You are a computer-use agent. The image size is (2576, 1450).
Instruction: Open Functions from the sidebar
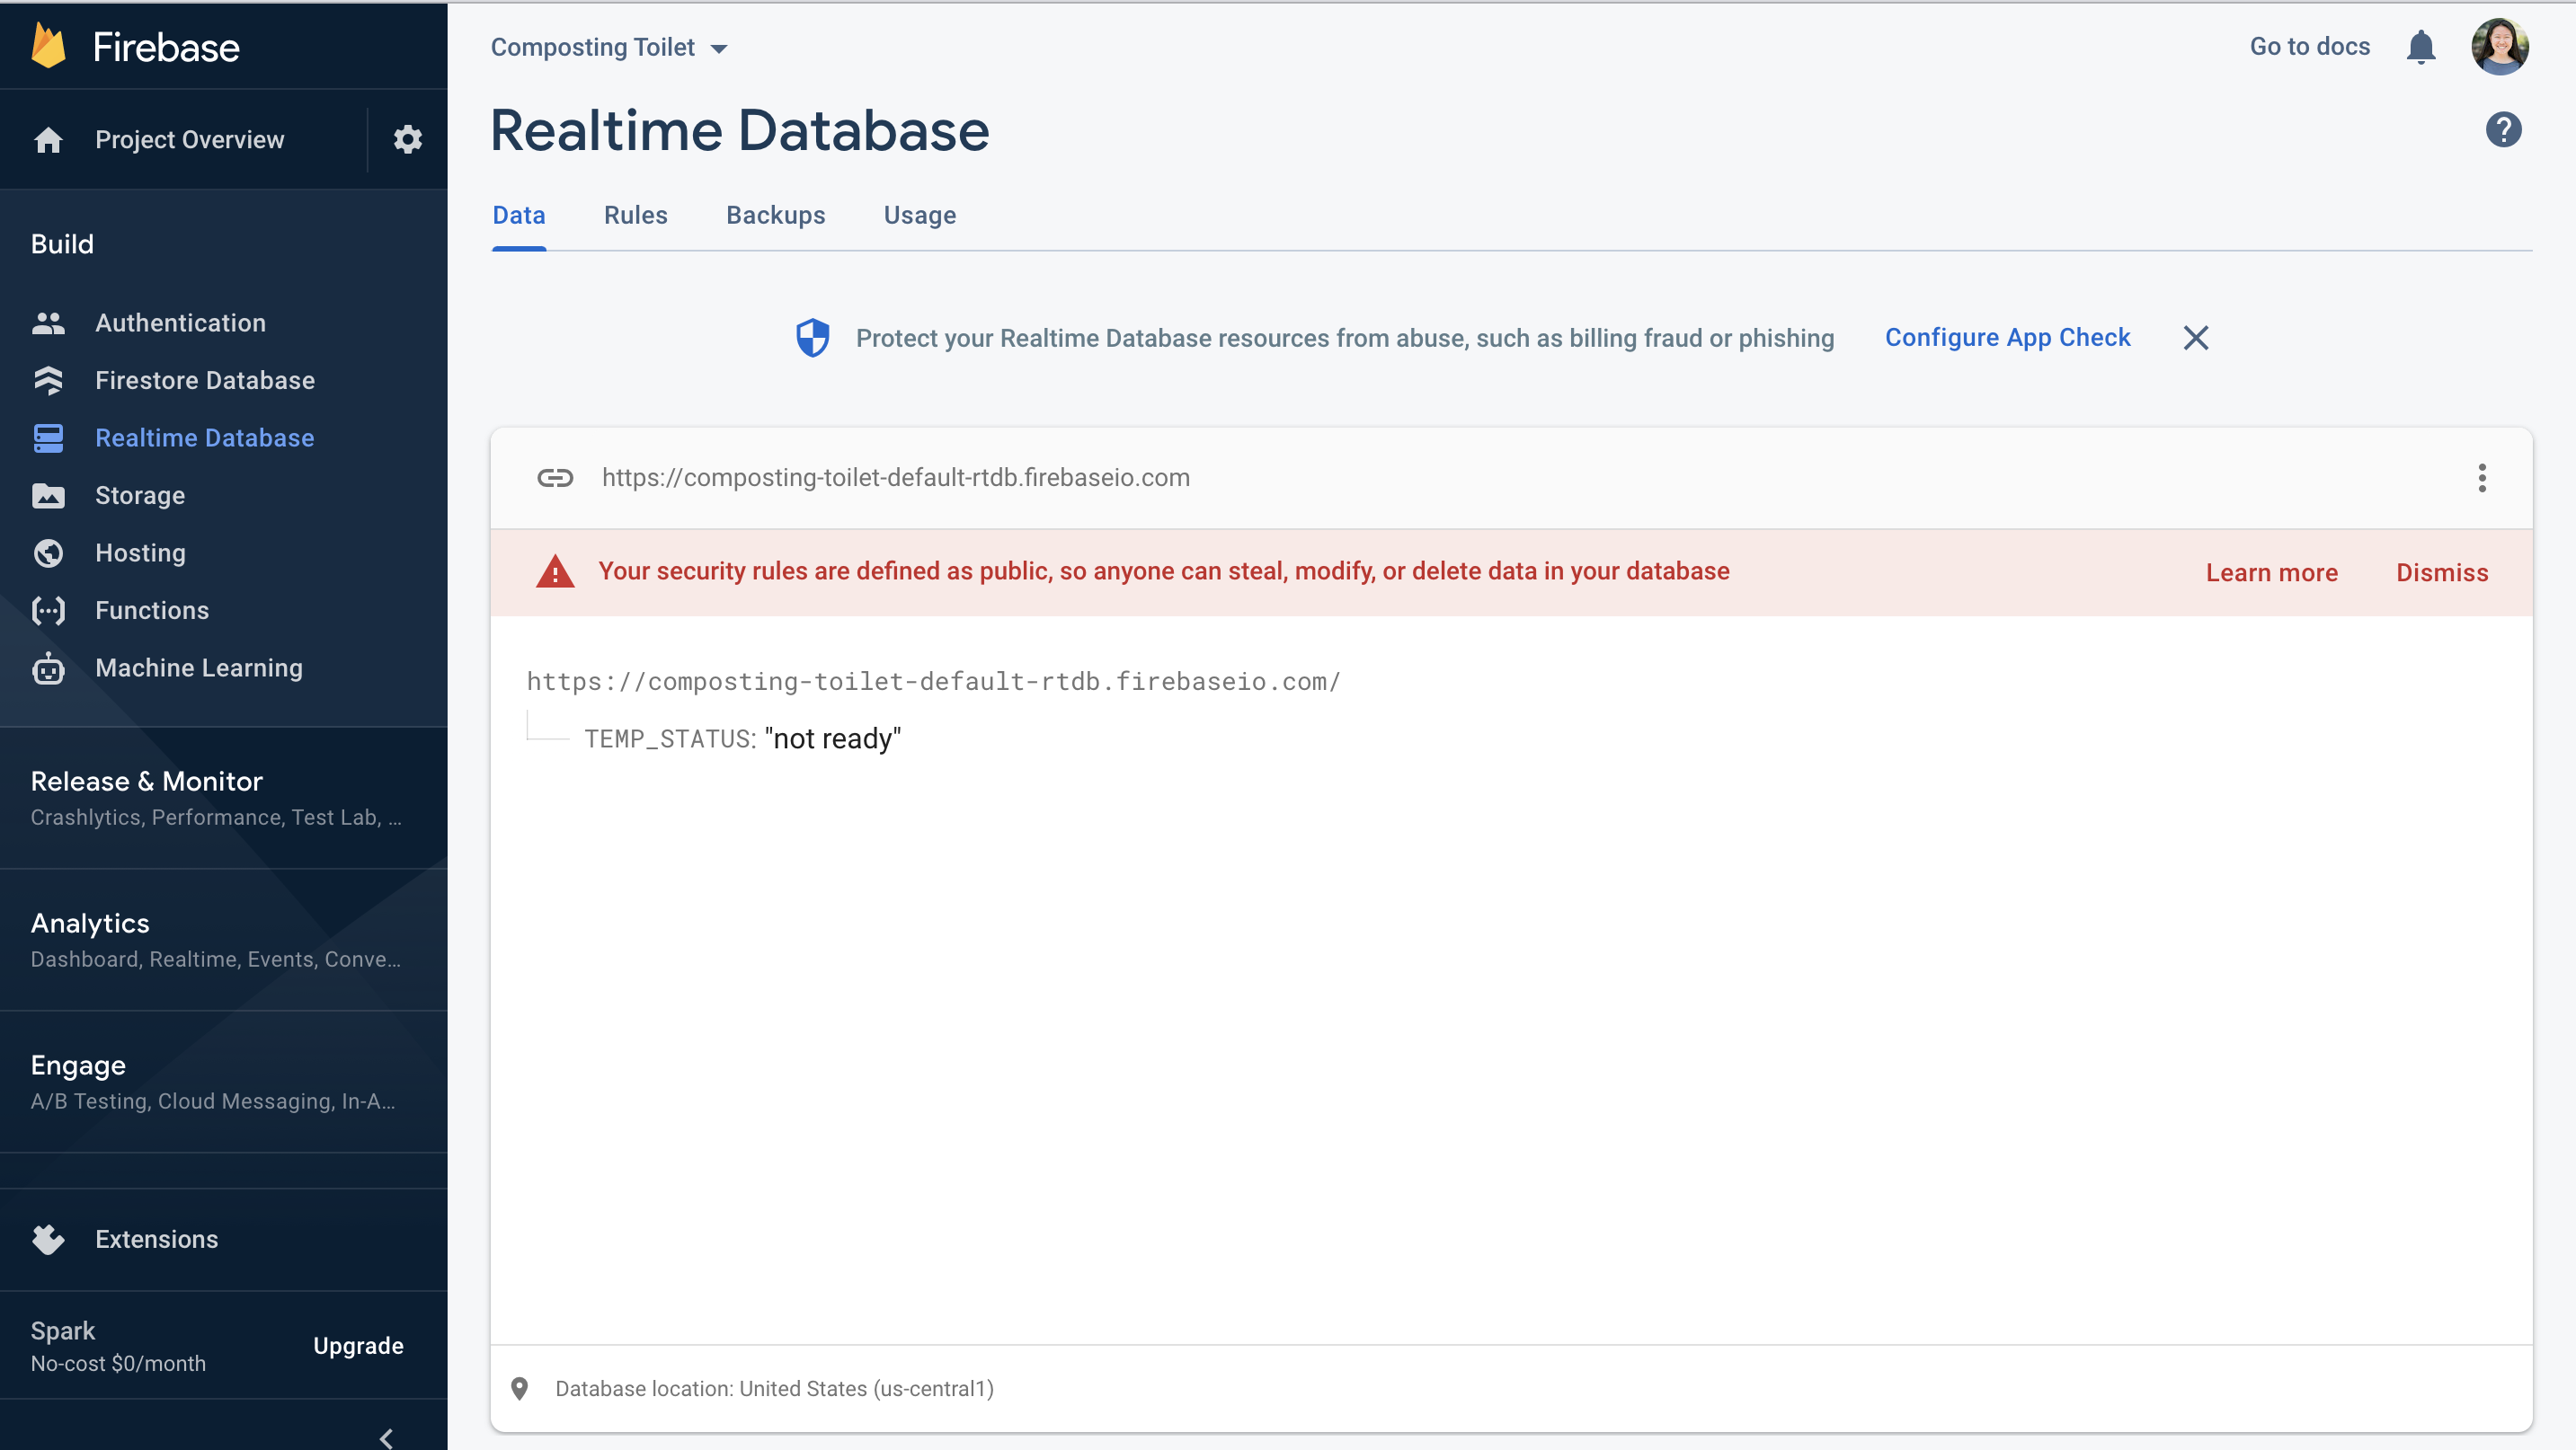pyautogui.click(x=152, y=611)
